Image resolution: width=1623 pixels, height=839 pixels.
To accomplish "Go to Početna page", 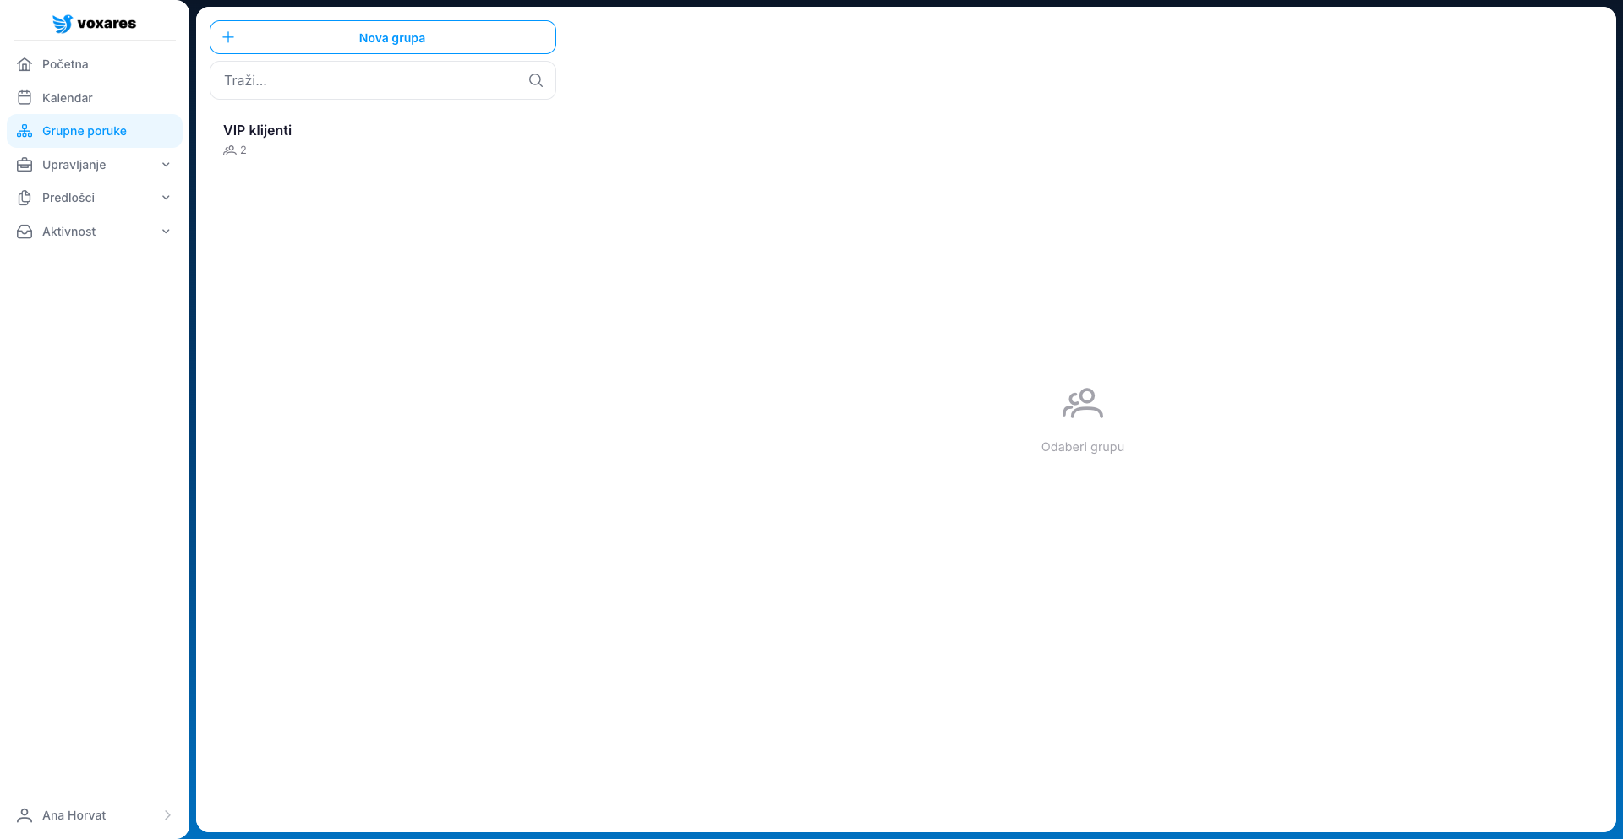I will coord(65,64).
